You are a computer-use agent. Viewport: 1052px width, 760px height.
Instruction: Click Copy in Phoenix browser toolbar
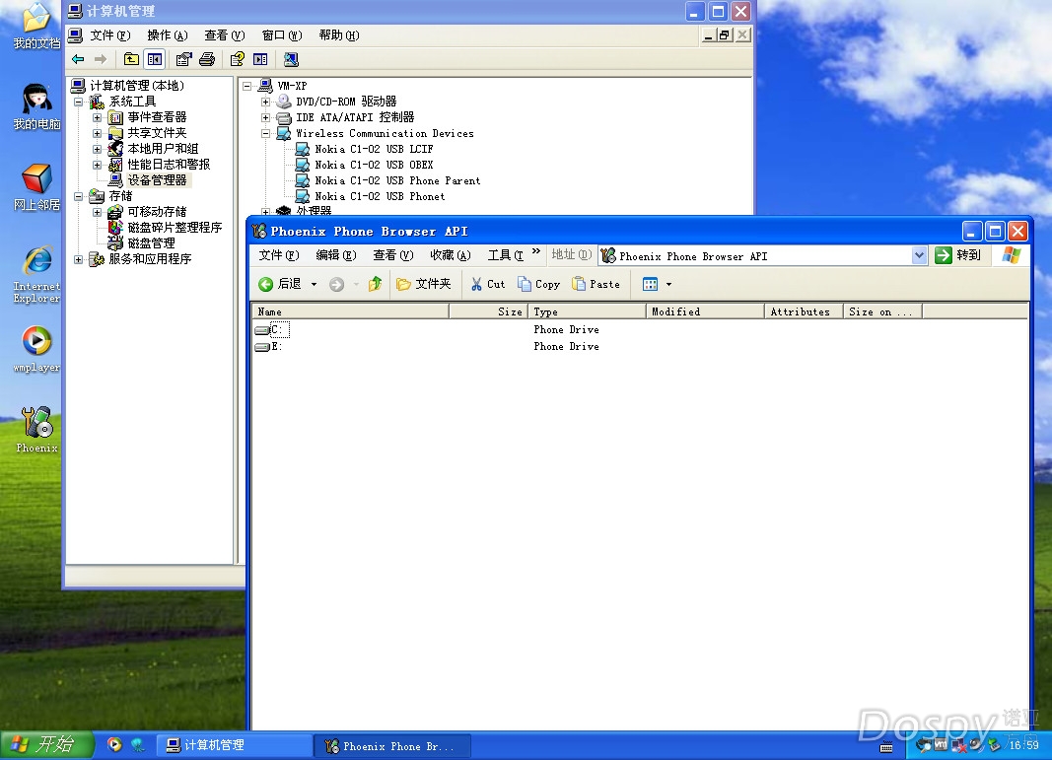coord(538,285)
